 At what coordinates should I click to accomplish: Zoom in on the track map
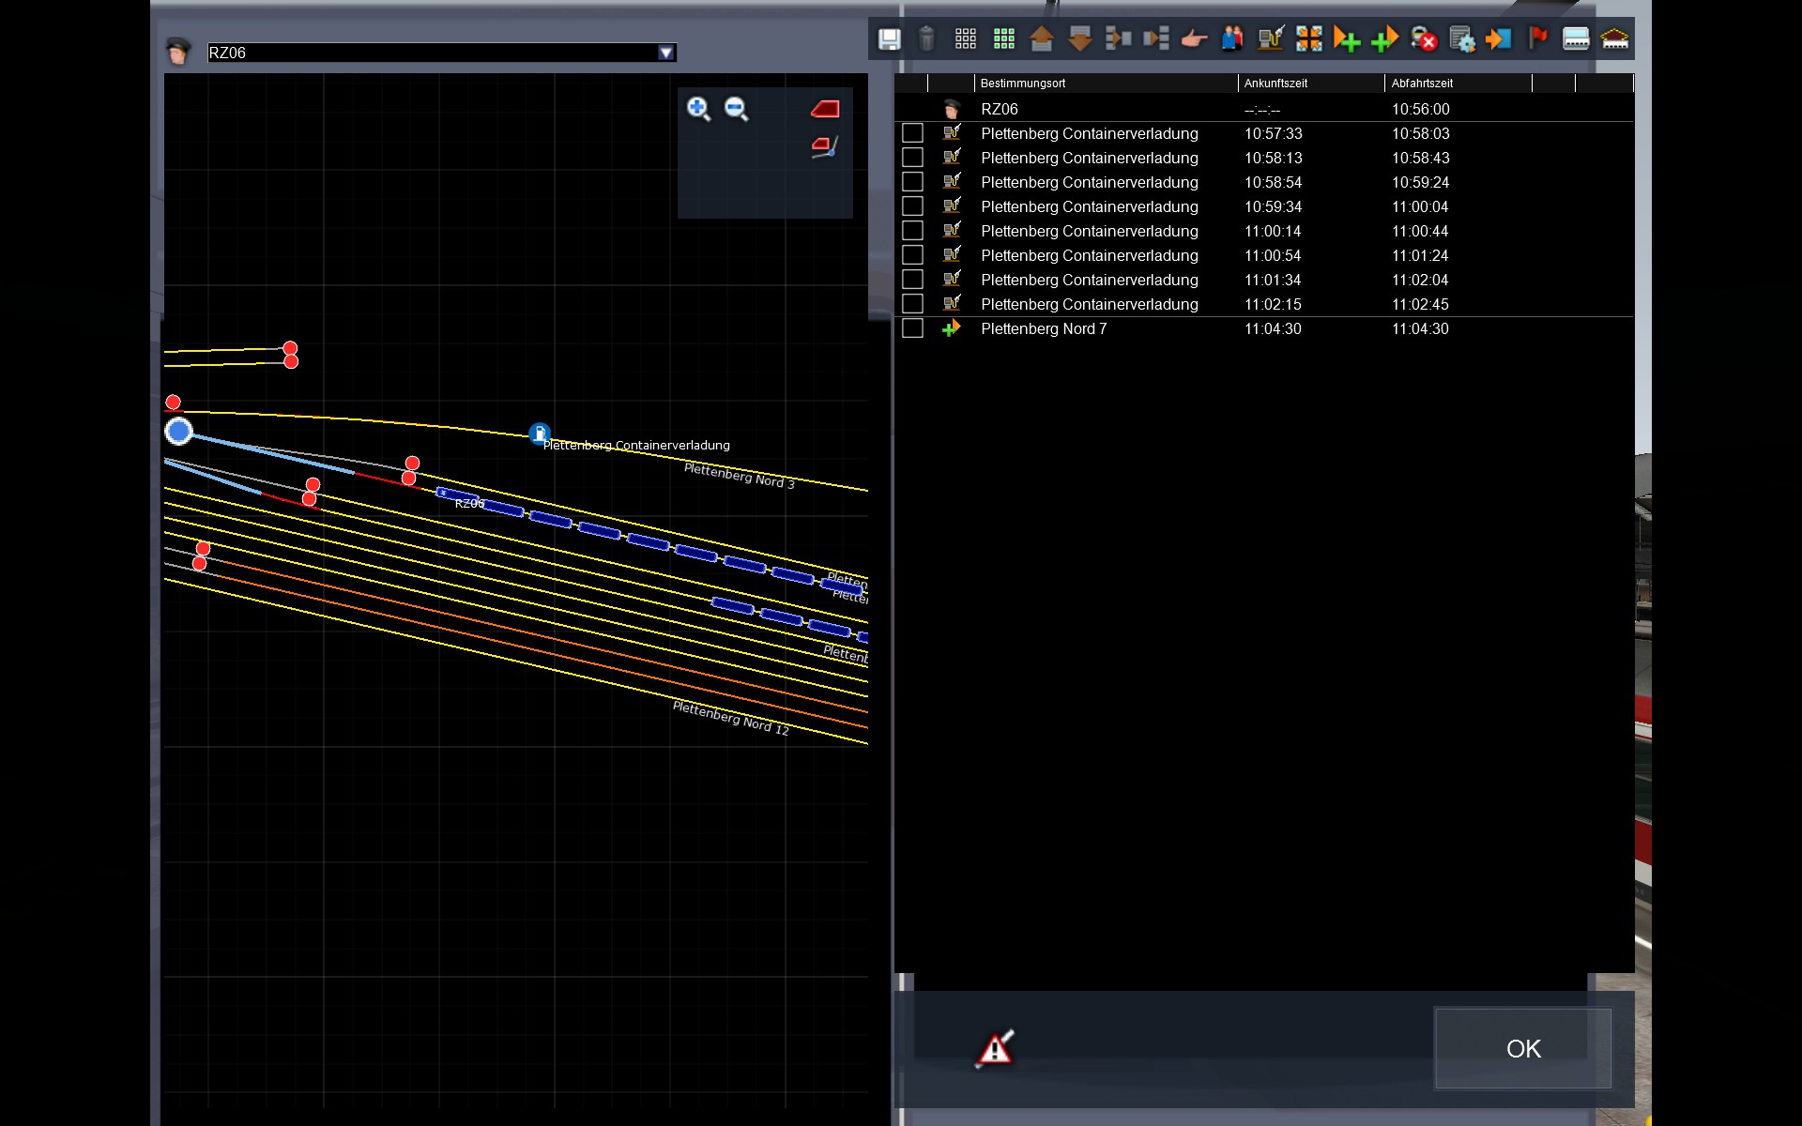[x=698, y=109]
